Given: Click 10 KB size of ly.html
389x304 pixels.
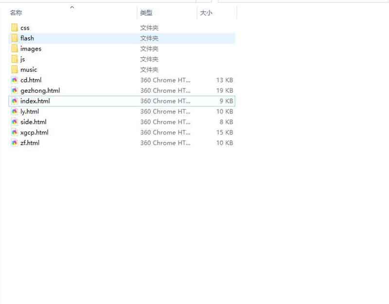Looking at the screenshot, I should pyautogui.click(x=225, y=111).
